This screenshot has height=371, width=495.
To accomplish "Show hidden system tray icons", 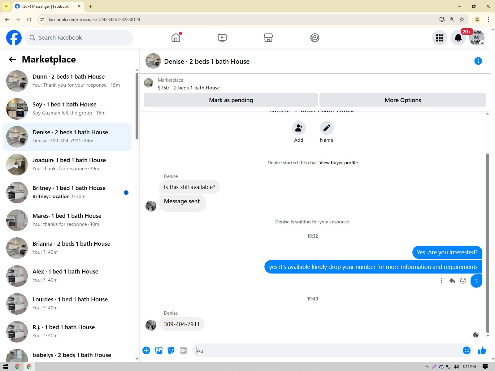I will (427, 367).
